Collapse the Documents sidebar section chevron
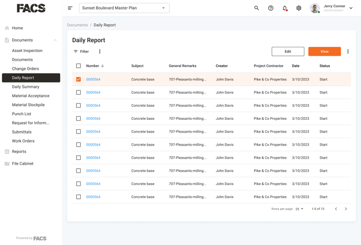 [55, 40]
